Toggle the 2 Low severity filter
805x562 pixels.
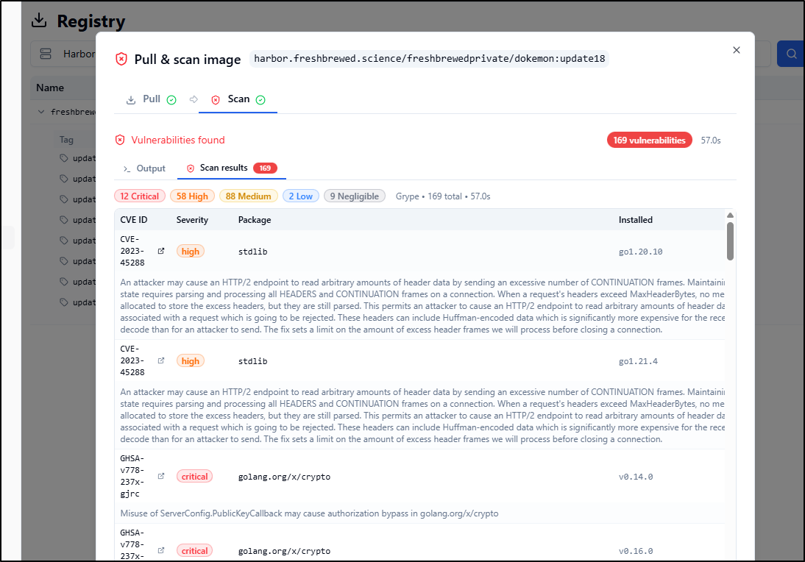300,196
